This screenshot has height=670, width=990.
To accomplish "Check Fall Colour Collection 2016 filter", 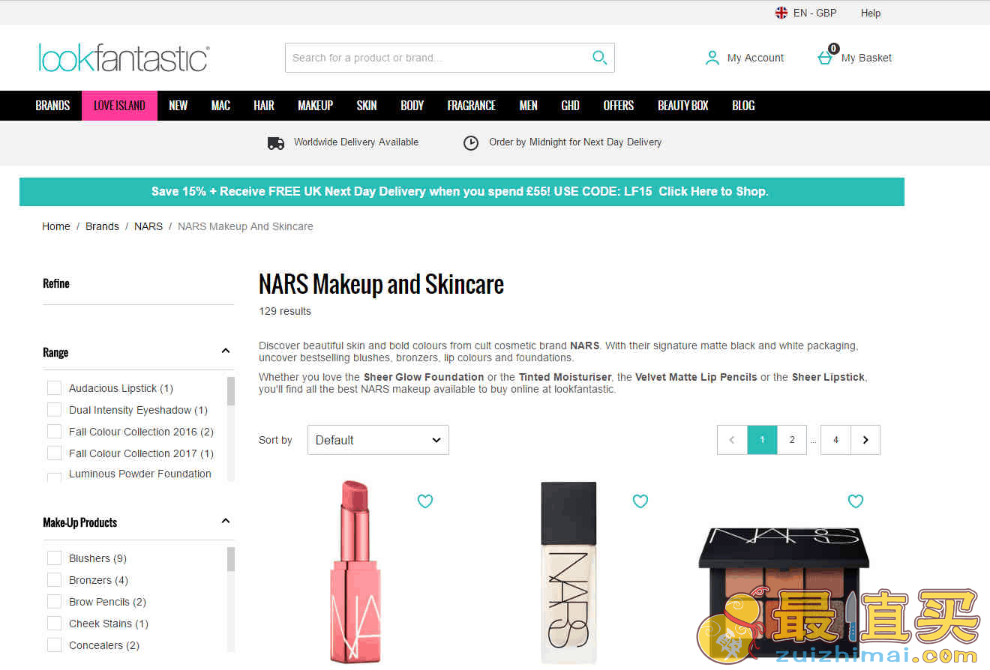I will [x=54, y=432].
